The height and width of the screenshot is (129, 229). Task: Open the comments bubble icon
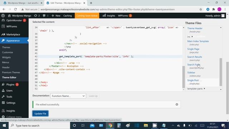coord(45,15)
